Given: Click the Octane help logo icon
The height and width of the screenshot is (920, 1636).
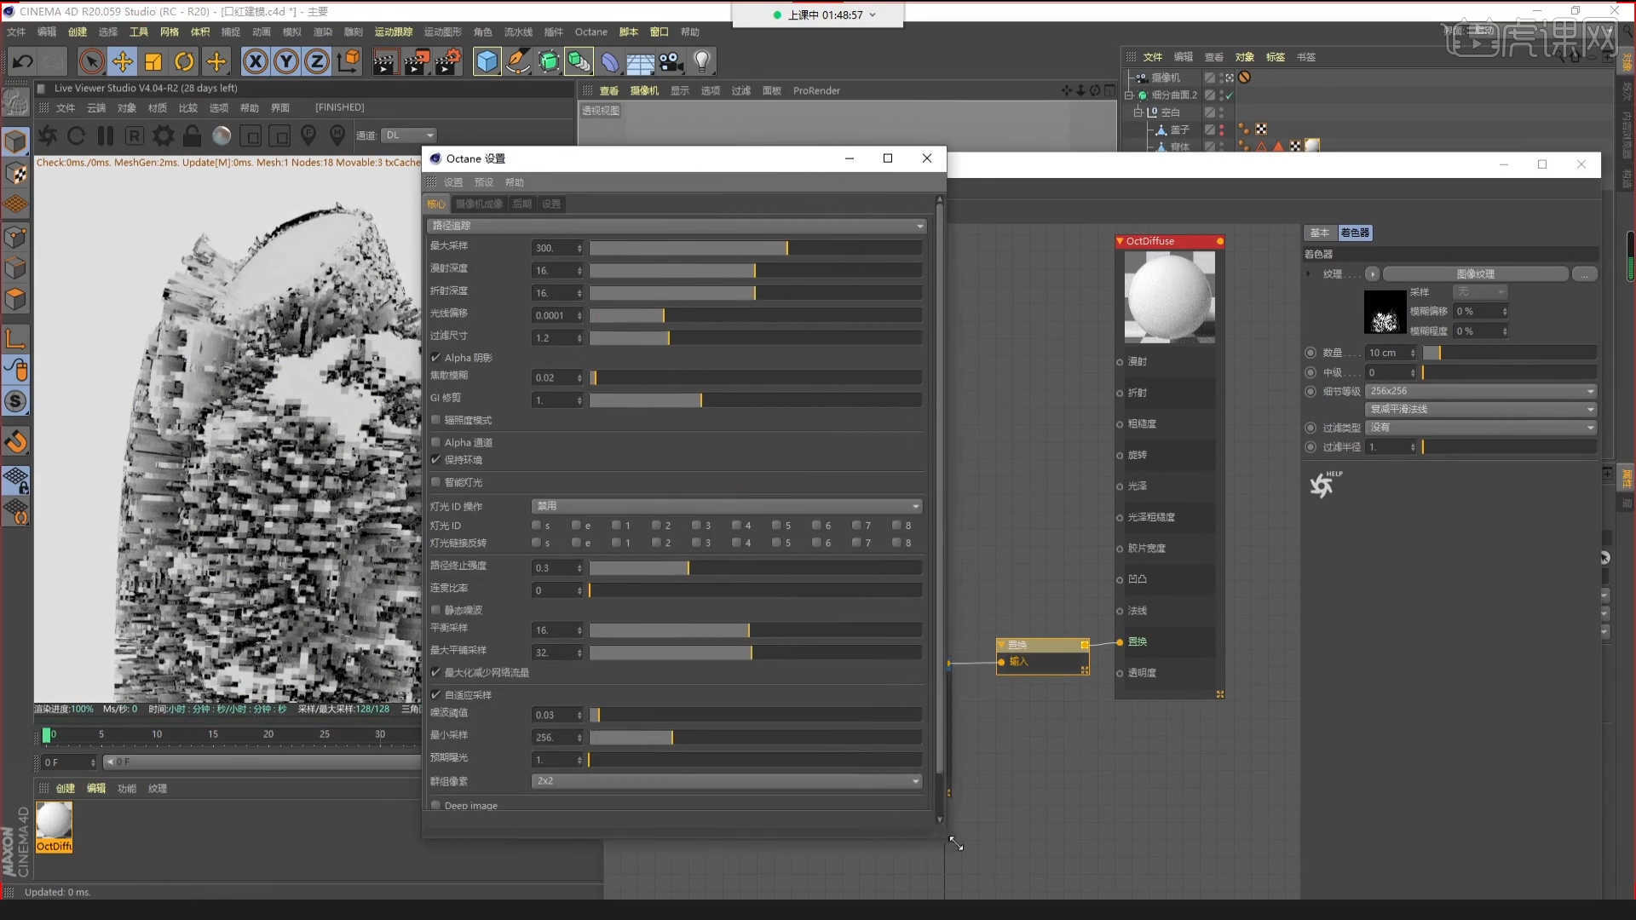Looking at the screenshot, I should pyautogui.click(x=1323, y=484).
